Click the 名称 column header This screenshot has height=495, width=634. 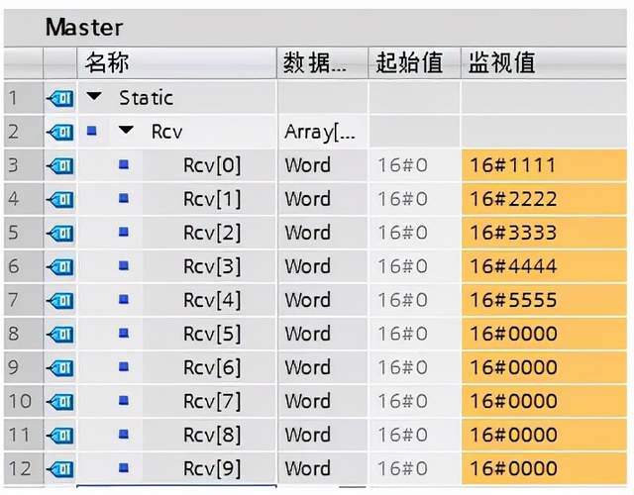(107, 63)
